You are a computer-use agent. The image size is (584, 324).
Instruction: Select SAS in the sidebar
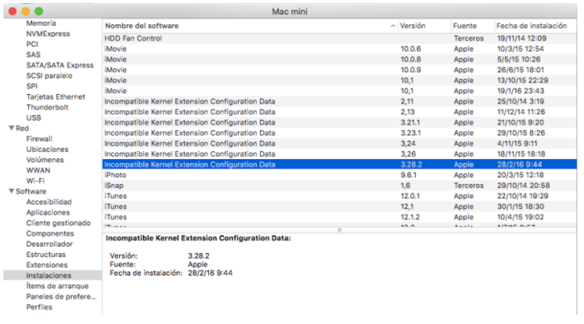33,54
